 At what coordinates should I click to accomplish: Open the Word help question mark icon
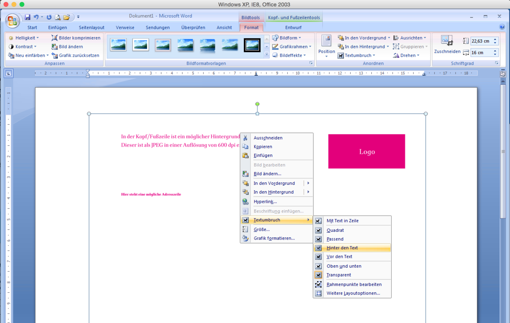502,27
